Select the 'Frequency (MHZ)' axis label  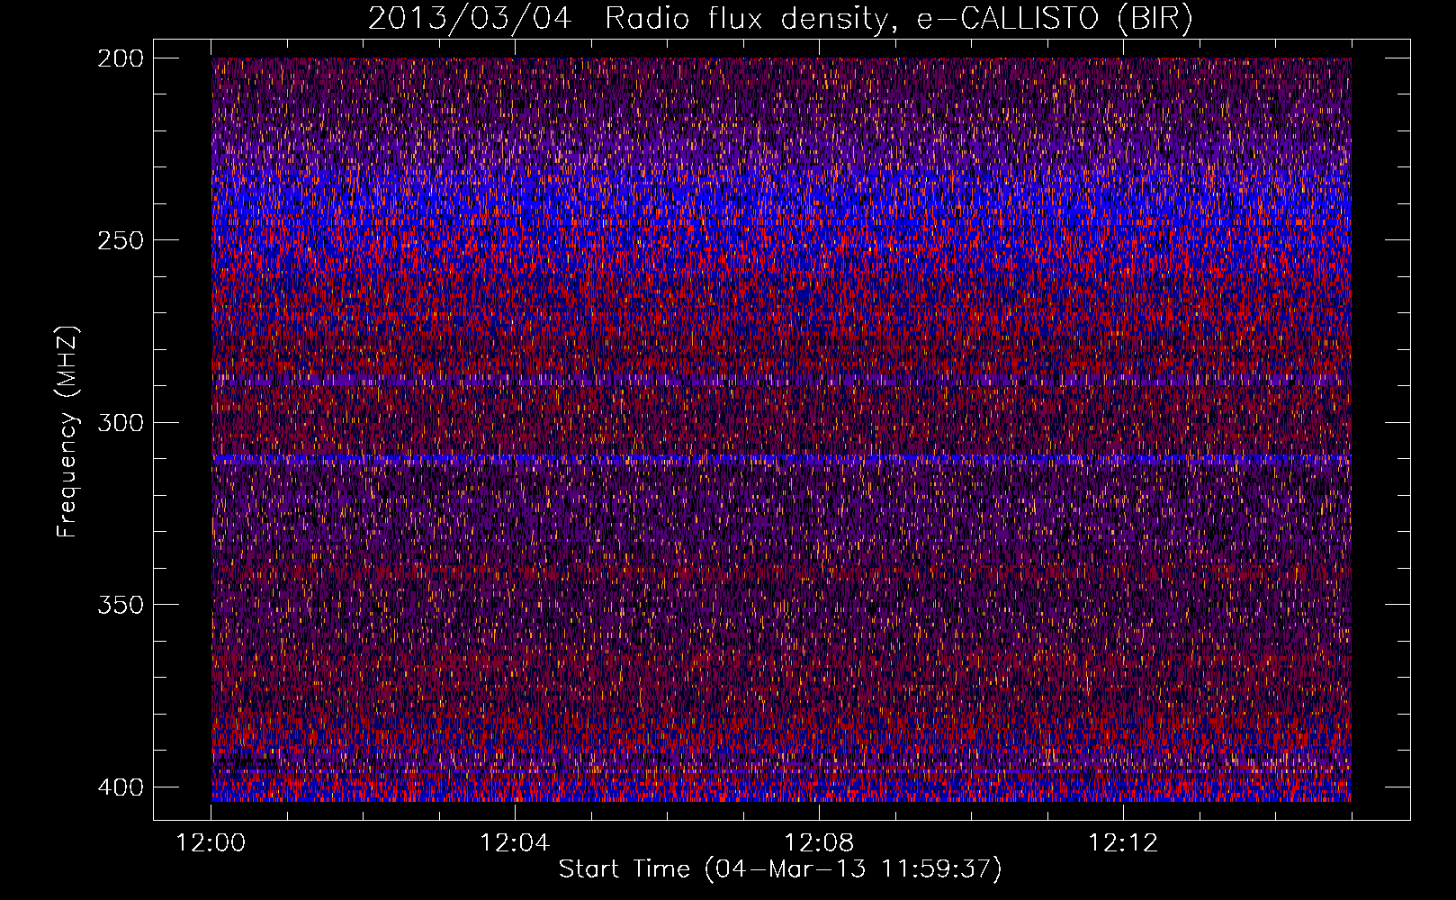pos(67,432)
